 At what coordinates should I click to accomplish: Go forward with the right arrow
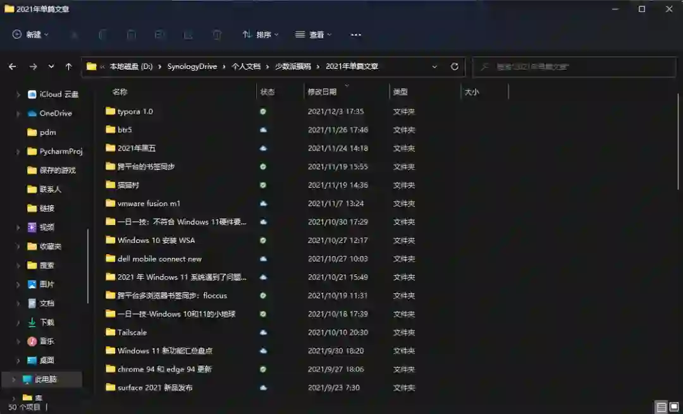coord(33,66)
